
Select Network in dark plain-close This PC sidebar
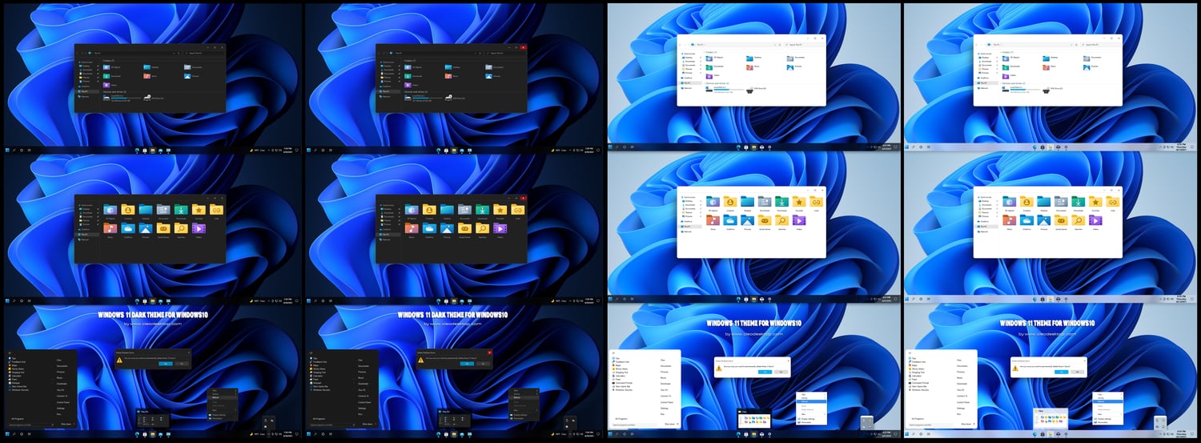coord(83,97)
